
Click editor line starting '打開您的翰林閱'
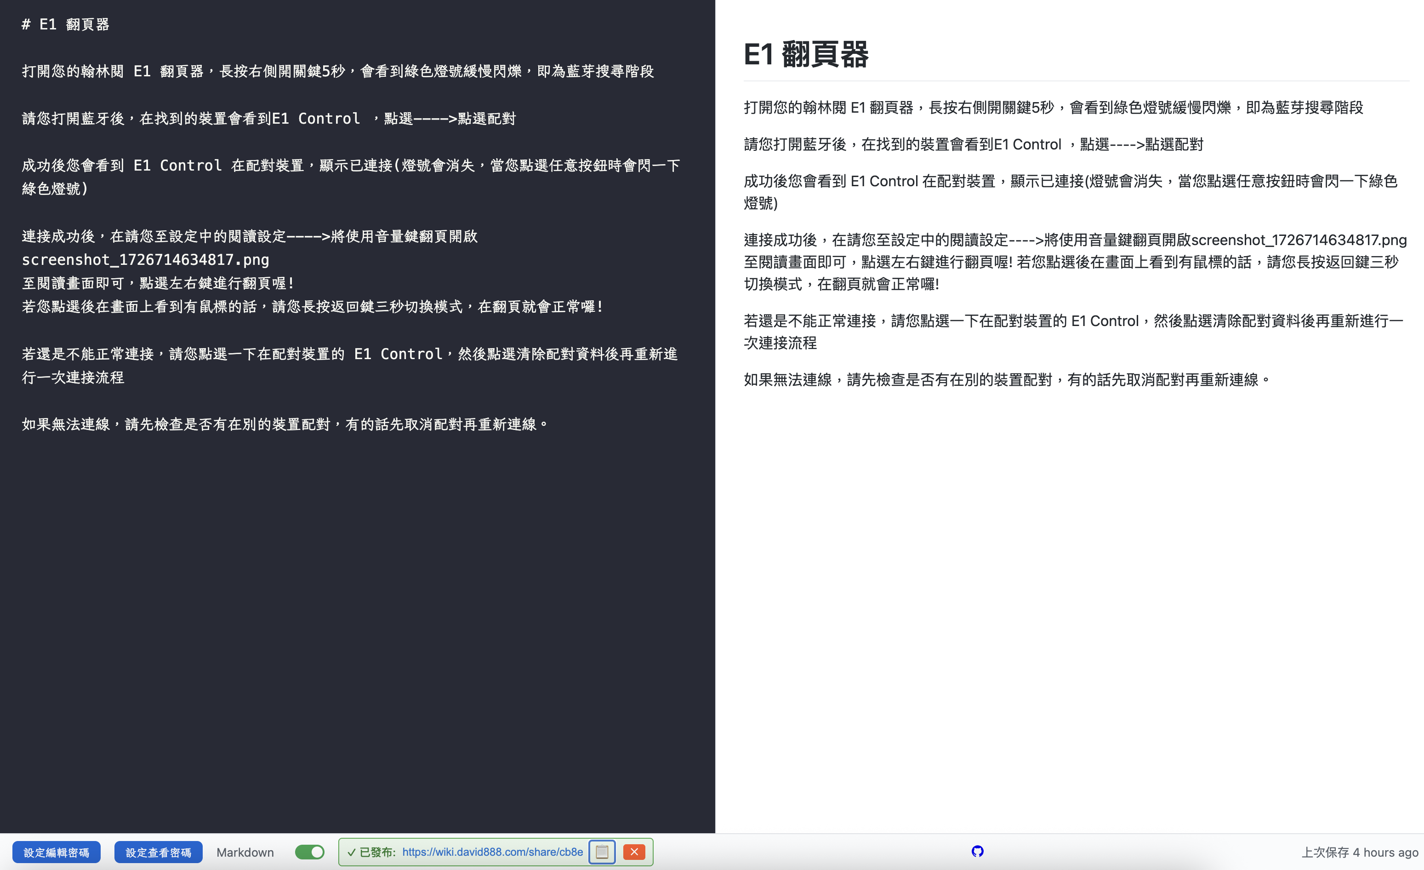[338, 71]
